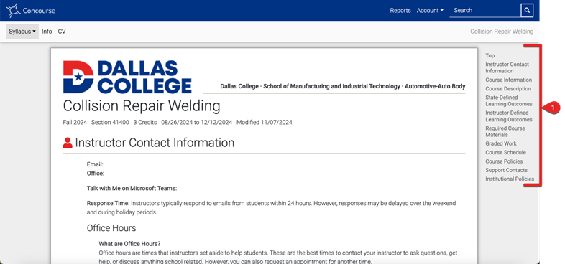Focus the Search input field
Screen dimensions: 565x264
pos(484,11)
